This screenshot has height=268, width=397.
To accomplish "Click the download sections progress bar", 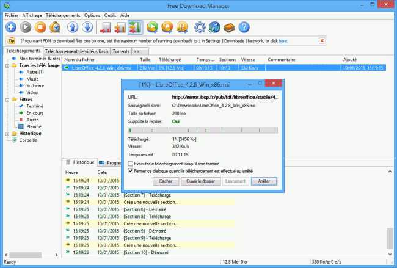I will point(203,130).
